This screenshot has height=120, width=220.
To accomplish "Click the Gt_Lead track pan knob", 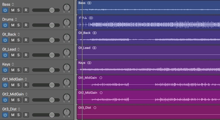I will coord(67,53).
